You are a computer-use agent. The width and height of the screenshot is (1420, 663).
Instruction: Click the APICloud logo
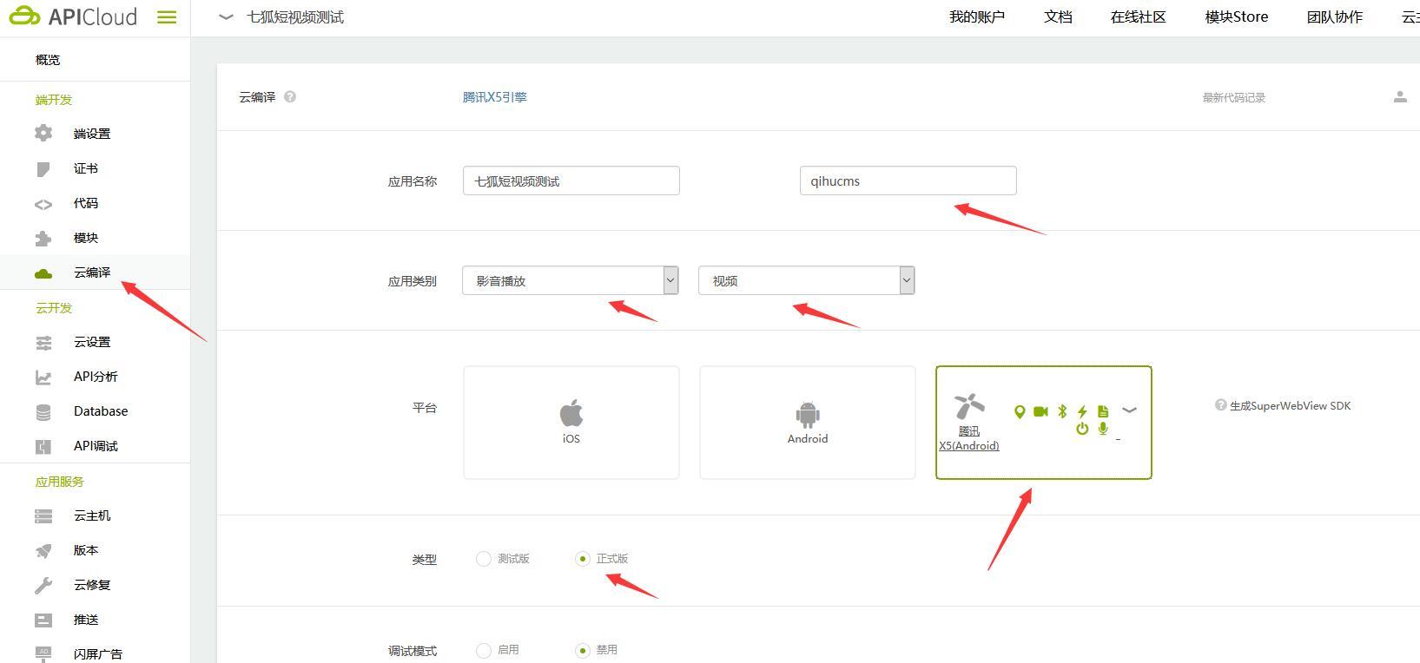(73, 16)
